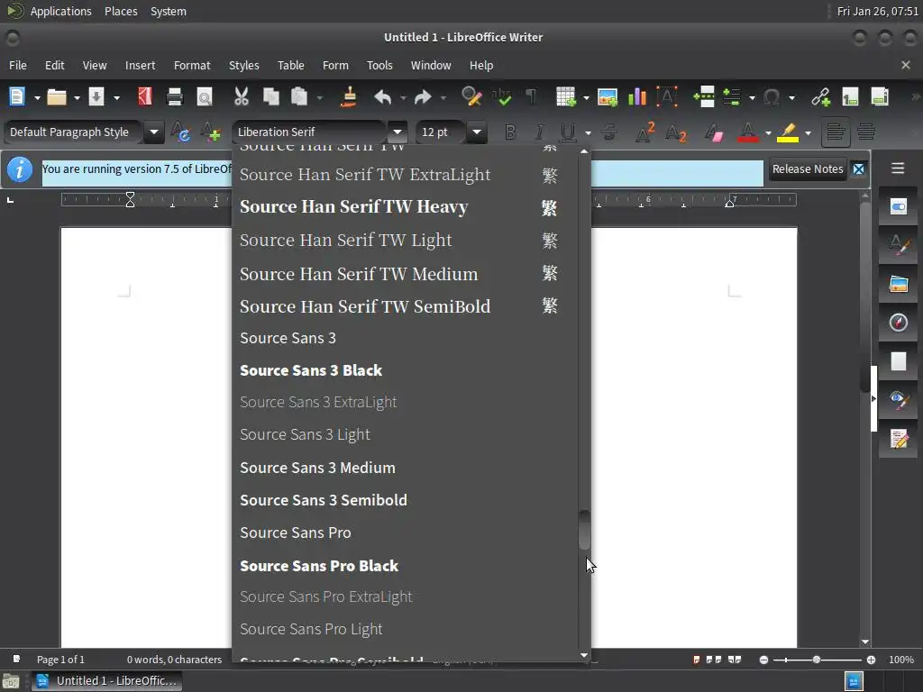Open recent documents arrow
This screenshot has height=692, width=923.
77,97
